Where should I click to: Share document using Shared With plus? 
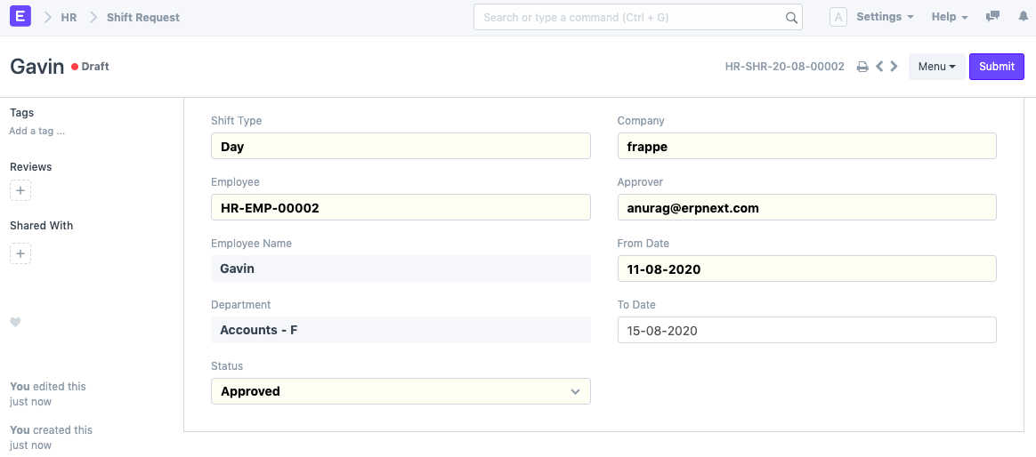pyautogui.click(x=21, y=254)
